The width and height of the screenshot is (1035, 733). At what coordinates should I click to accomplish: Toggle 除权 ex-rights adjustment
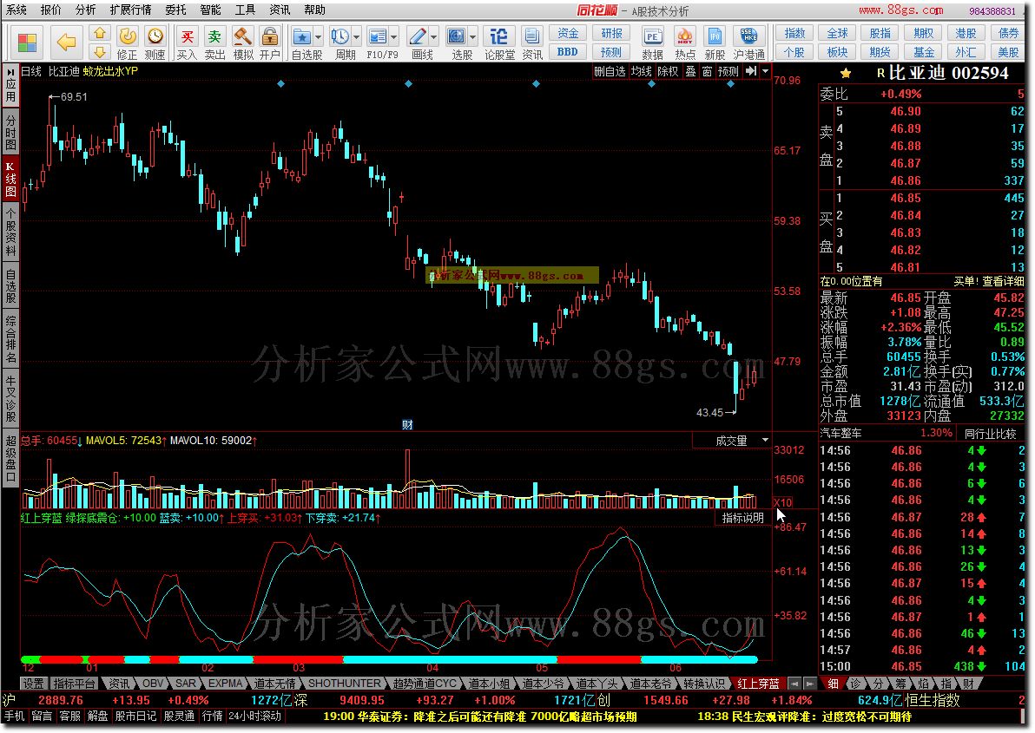coord(668,71)
